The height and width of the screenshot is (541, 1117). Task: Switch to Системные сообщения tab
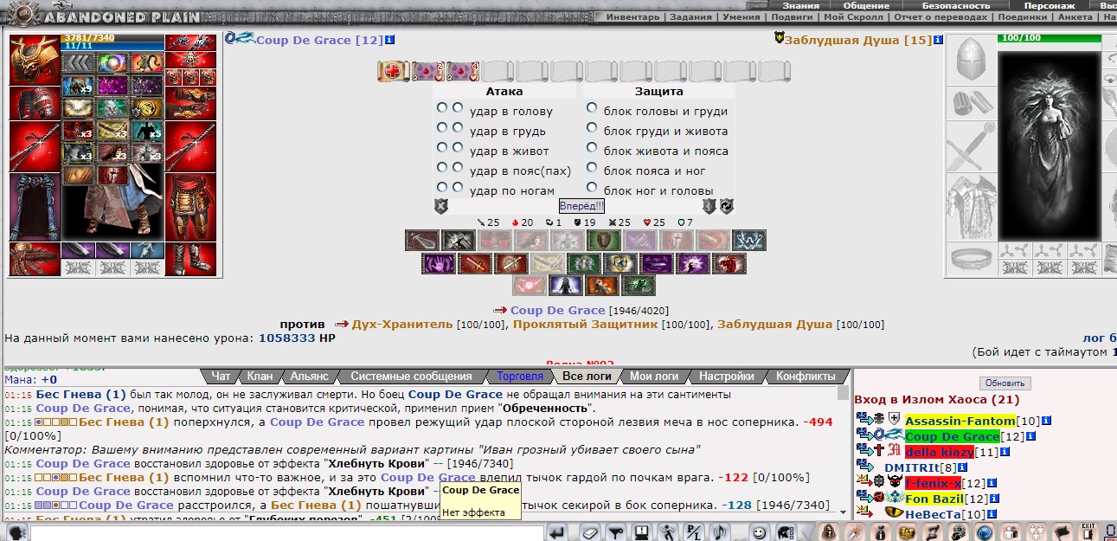tap(411, 376)
